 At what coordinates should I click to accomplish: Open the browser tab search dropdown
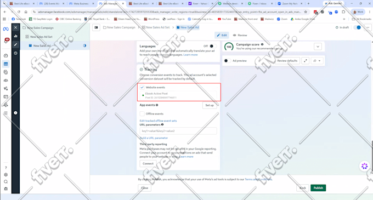[x=4, y=4]
